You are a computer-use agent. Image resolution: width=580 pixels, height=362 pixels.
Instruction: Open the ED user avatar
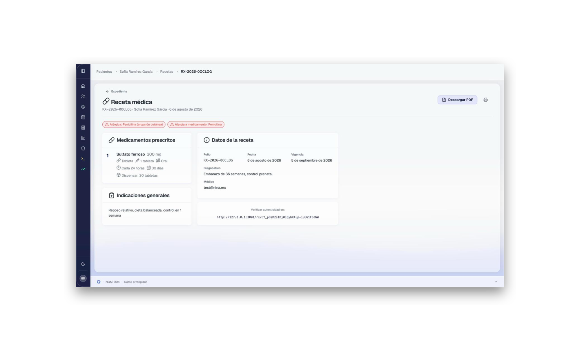click(83, 278)
